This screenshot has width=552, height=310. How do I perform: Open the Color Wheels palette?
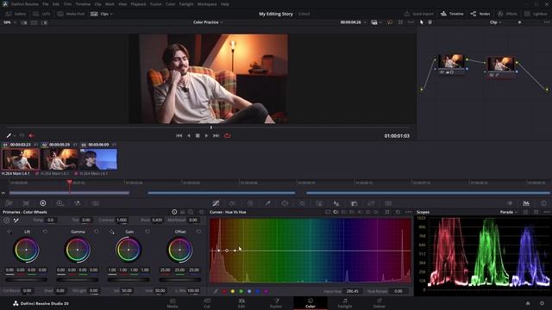pyautogui.click(x=43, y=203)
